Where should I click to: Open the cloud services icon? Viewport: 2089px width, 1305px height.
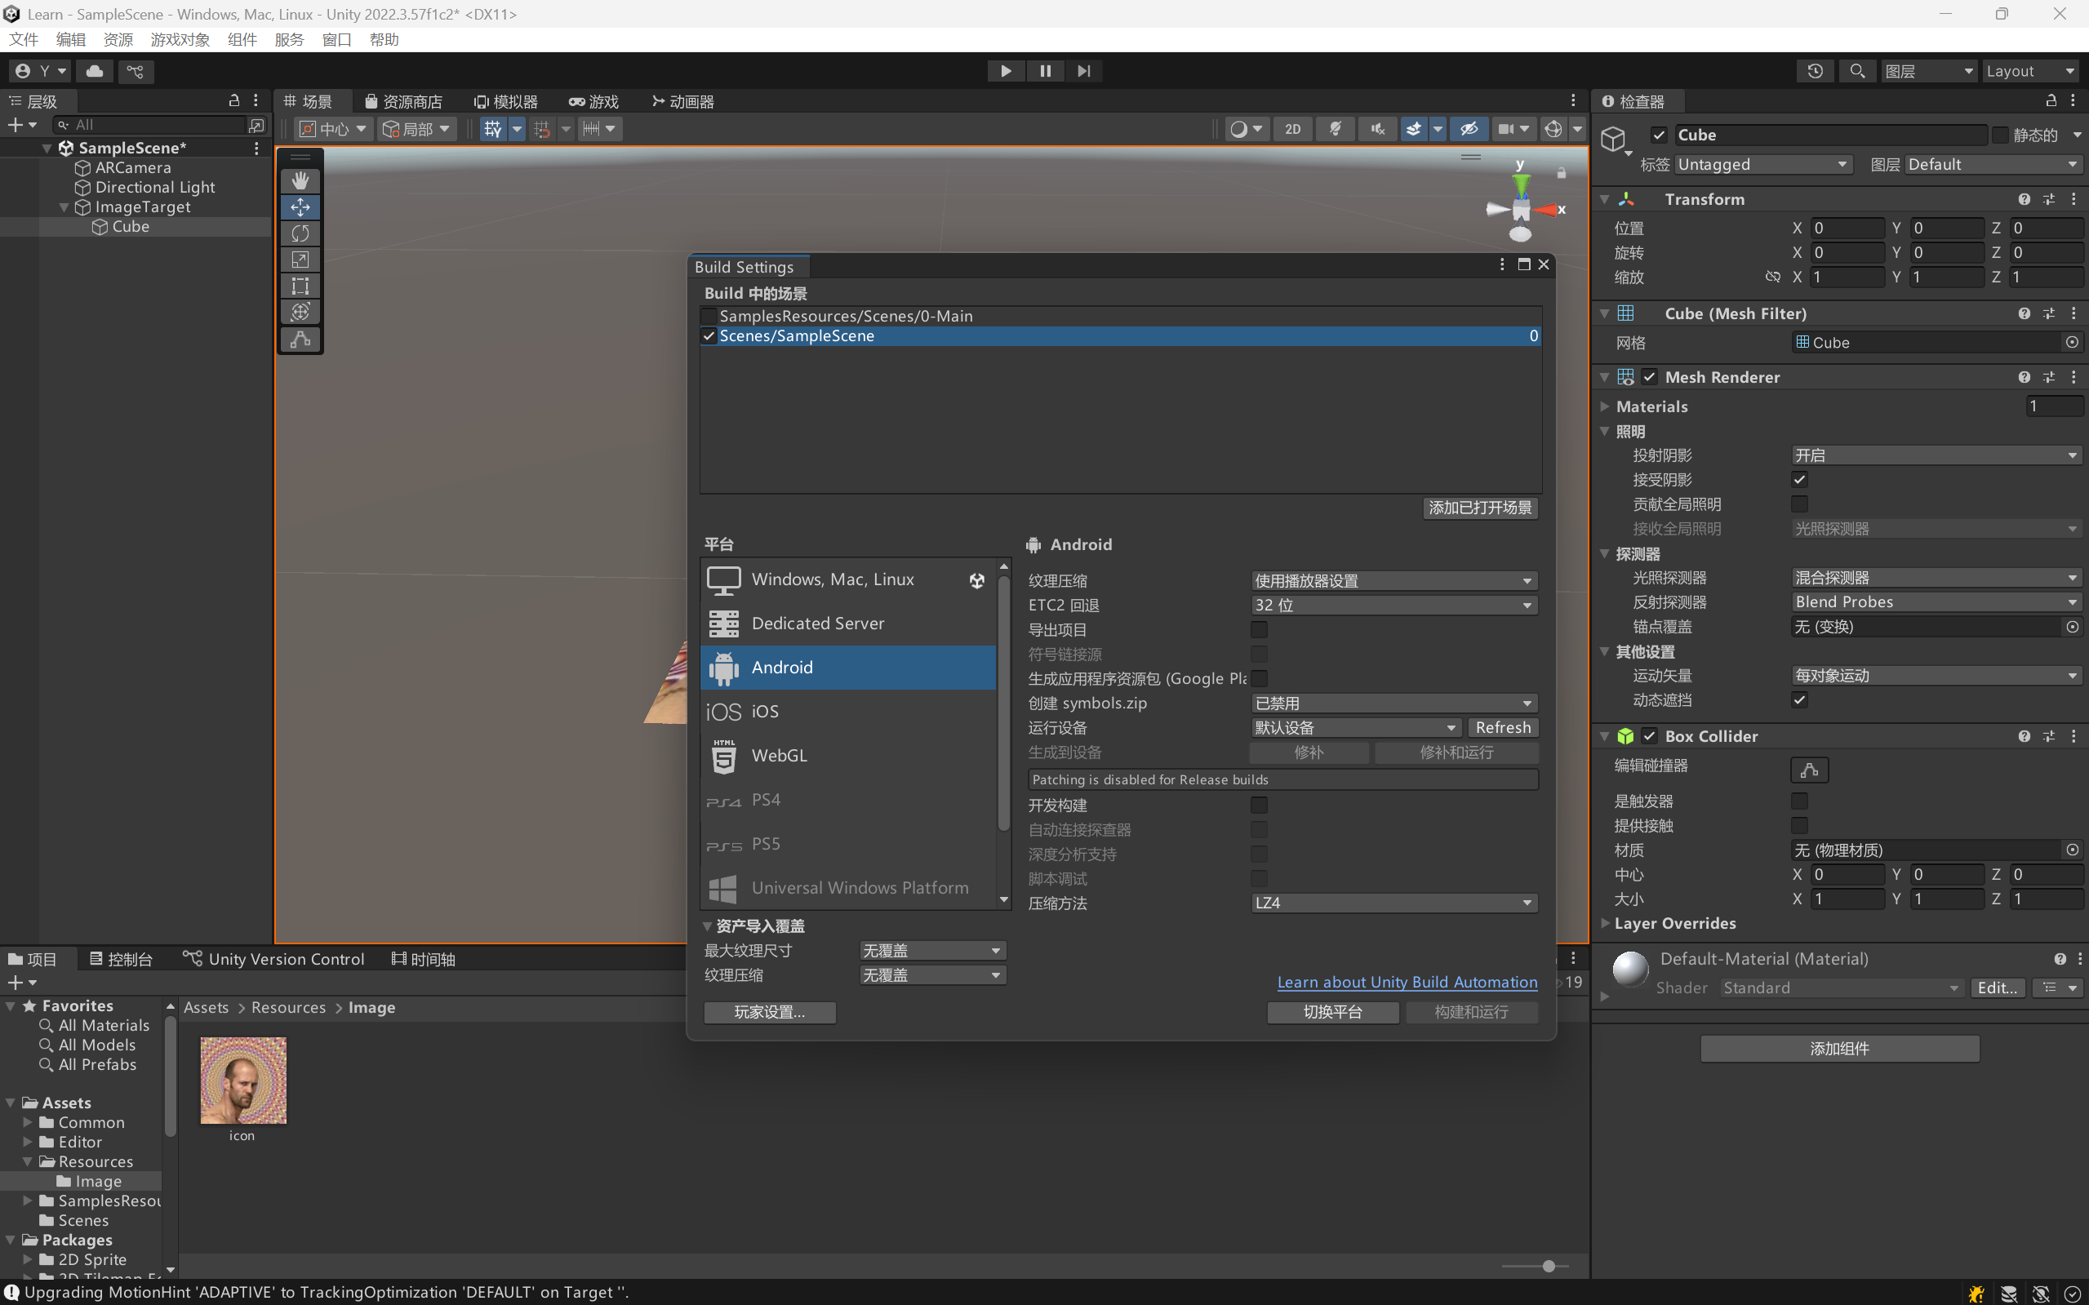click(x=95, y=71)
